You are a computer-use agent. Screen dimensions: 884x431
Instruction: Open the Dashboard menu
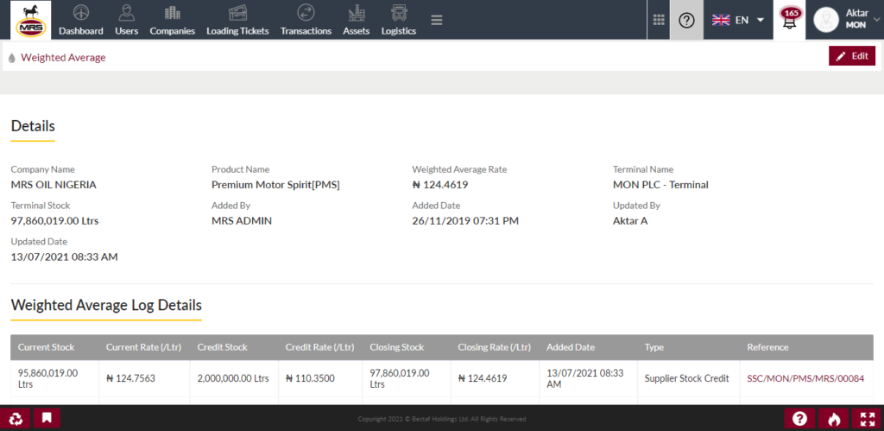point(80,21)
